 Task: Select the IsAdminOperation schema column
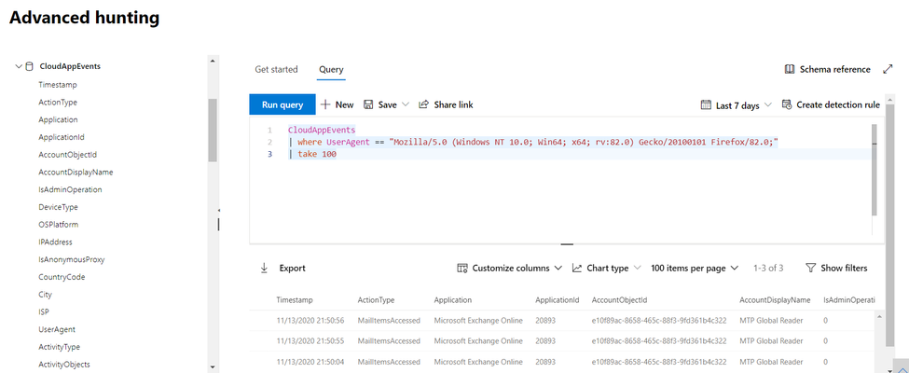click(x=70, y=189)
